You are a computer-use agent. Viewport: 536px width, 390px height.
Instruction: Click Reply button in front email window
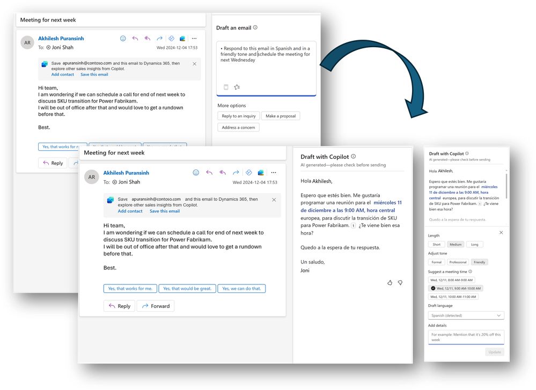pos(119,306)
